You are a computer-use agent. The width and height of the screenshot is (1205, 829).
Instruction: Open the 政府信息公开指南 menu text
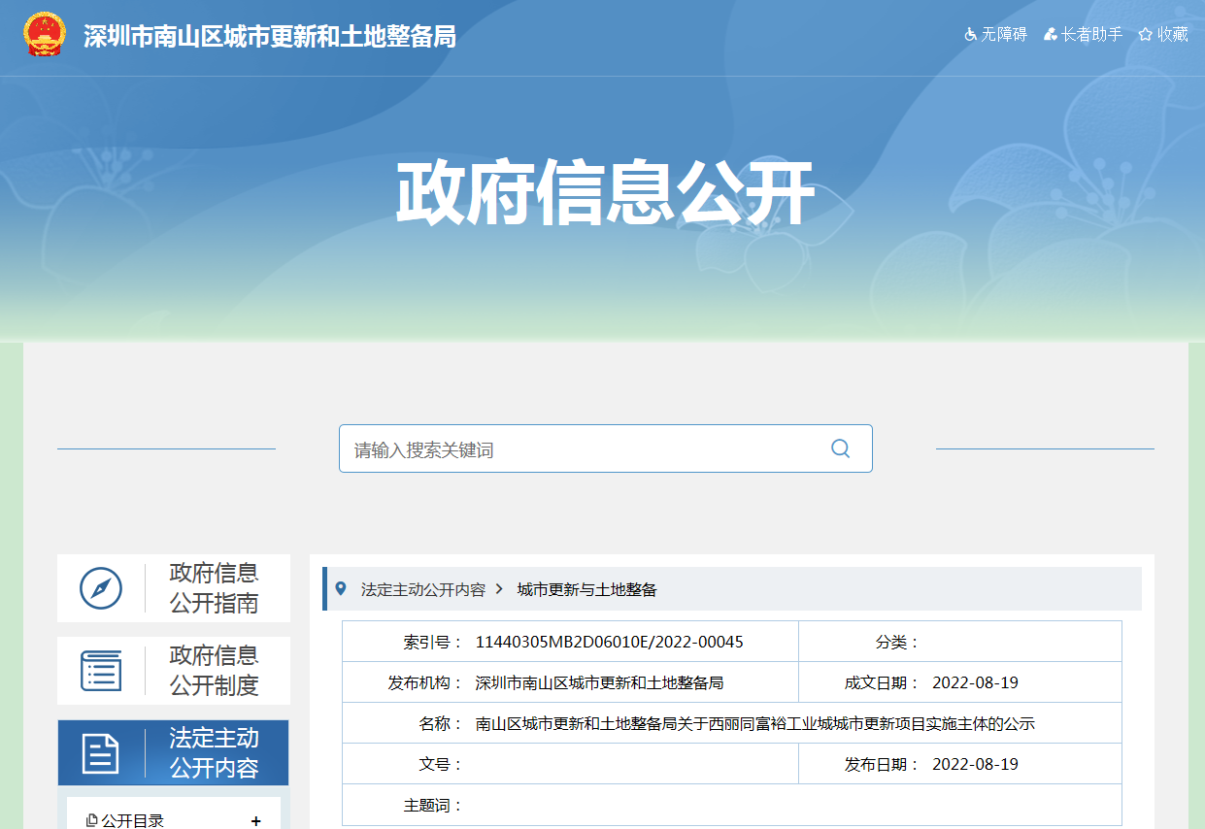click(214, 588)
